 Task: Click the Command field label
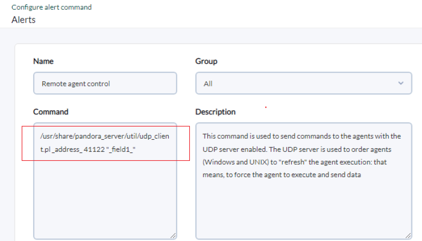[x=51, y=112]
